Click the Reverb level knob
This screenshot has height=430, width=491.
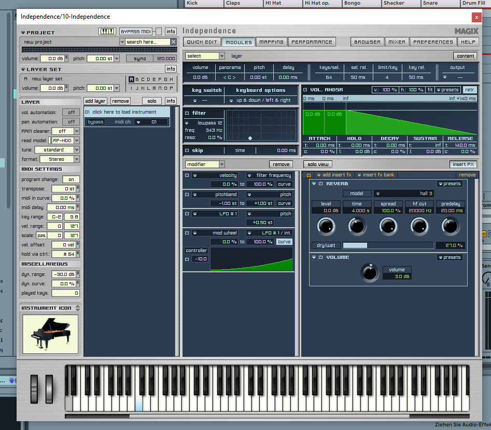pyautogui.click(x=326, y=227)
